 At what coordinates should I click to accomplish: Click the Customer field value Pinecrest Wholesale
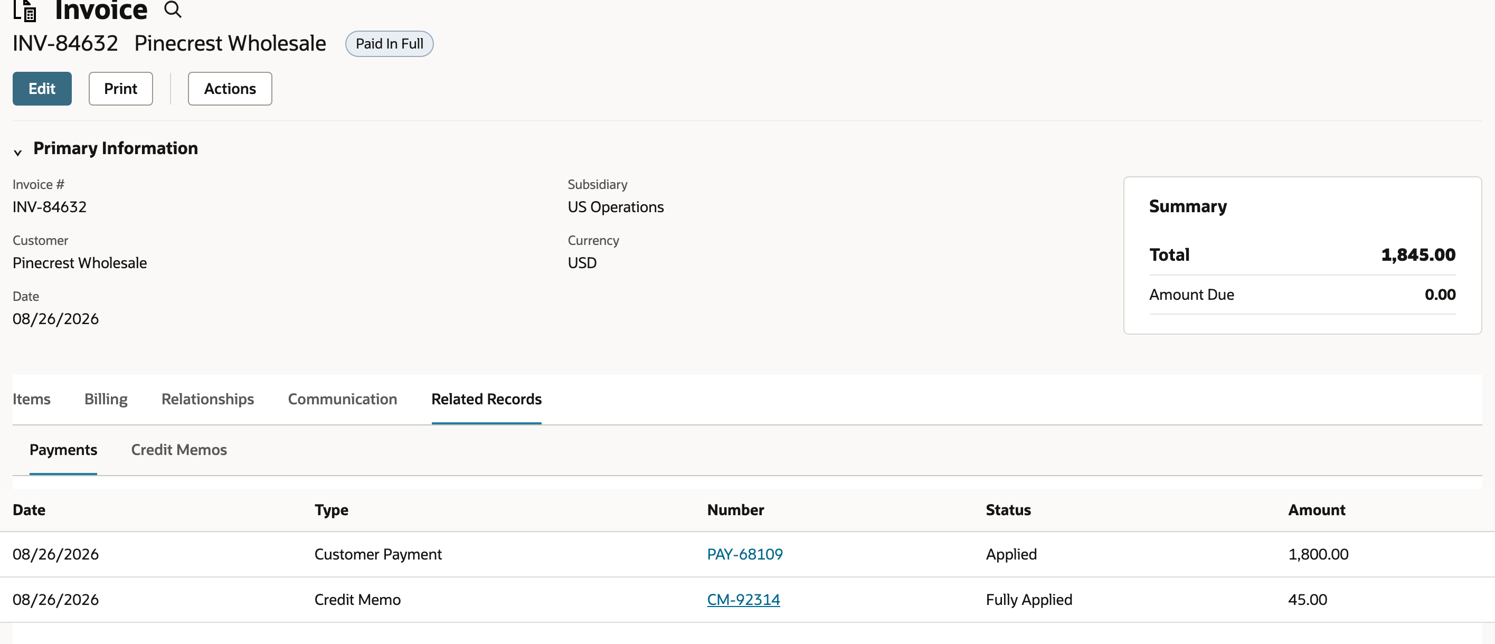pyautogui.click(x=80, y=263)
